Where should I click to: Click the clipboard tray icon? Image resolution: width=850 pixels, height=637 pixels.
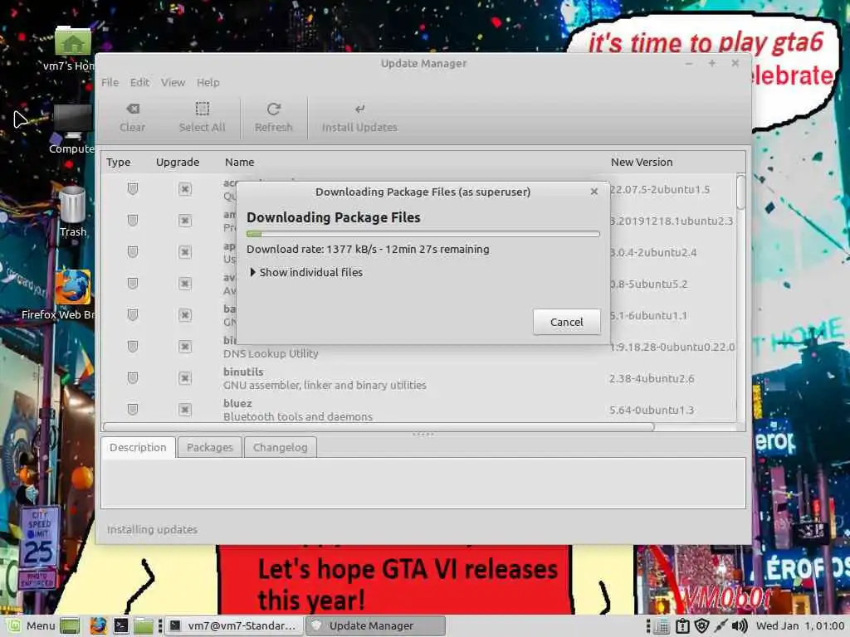[682, 626]
